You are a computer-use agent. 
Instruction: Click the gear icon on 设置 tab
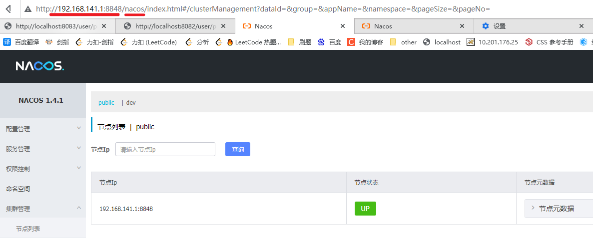tap(486, 26)
